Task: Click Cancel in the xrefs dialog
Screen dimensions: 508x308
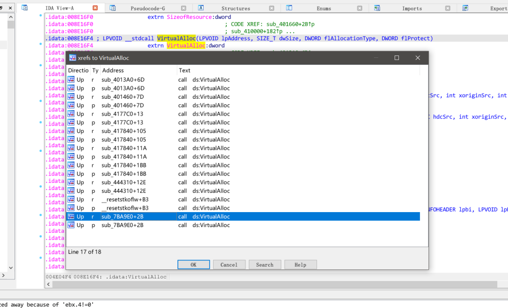Action: [229, 265]
